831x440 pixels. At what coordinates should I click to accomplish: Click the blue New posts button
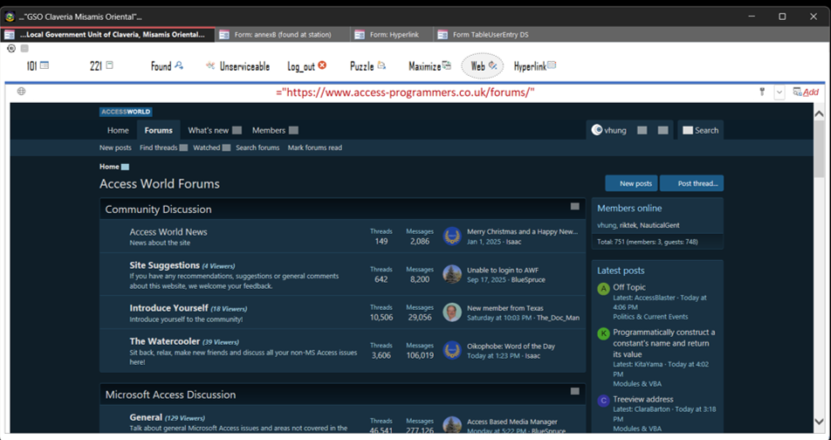tap(632, 183)
